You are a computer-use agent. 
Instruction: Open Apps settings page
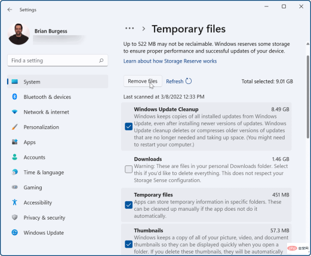click(58, 142)
